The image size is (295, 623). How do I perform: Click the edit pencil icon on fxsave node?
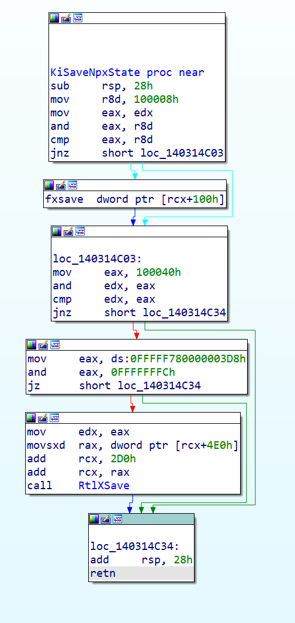[x=61, y=185]
